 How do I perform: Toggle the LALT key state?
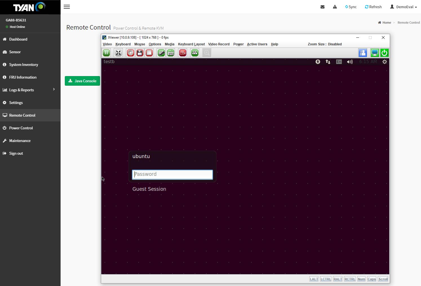click(x=314, y=279)
